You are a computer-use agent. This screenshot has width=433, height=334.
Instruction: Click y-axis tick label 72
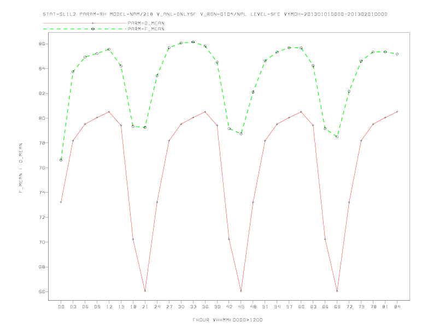click(x=42, y=217)
